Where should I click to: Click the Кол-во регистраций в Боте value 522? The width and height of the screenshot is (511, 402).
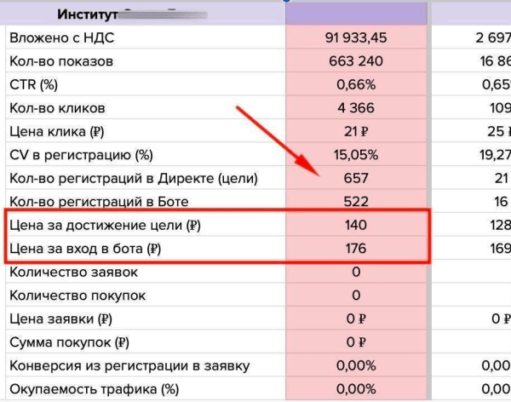pyautogui.click(x=355, y=202)
